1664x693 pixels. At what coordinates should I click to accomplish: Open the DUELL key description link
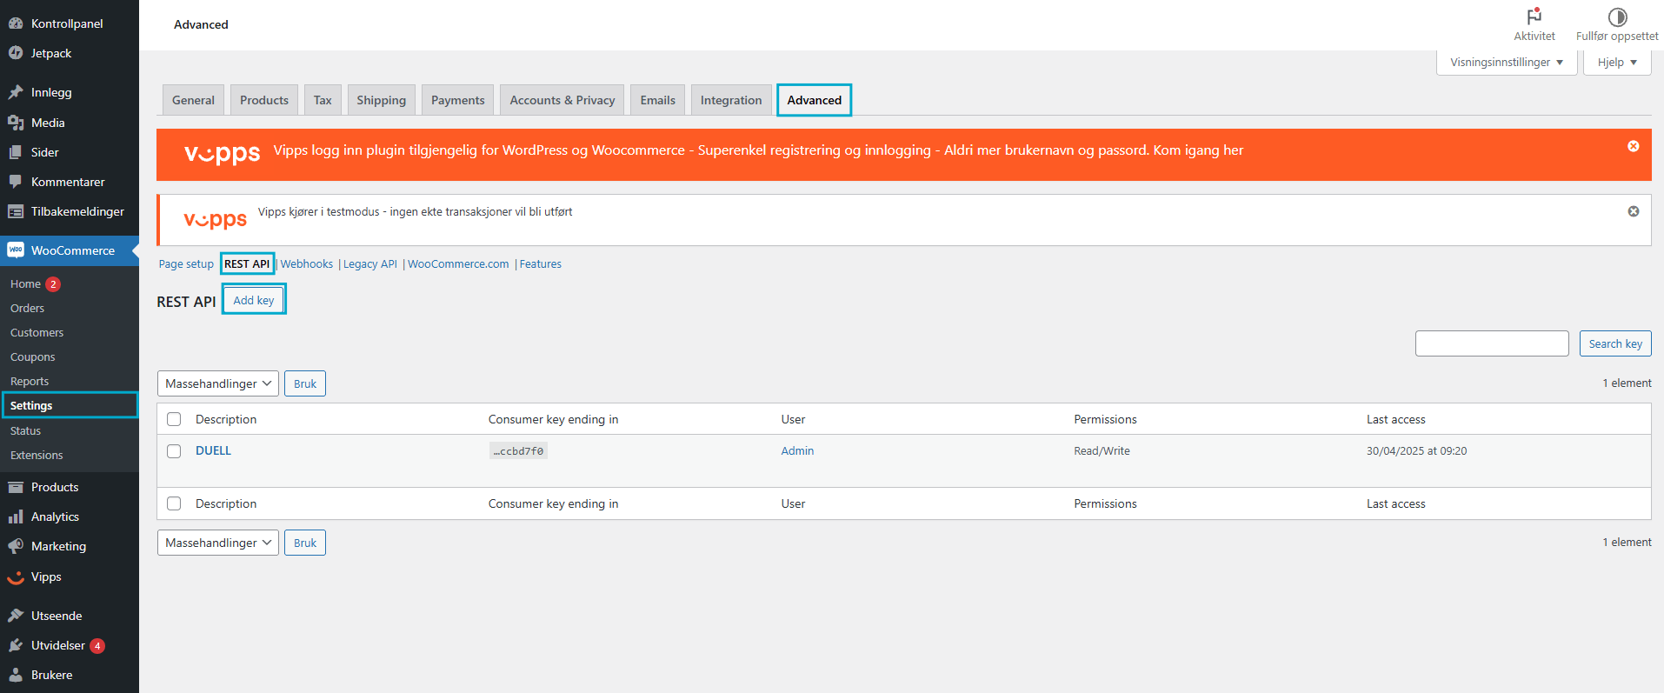click(x=213, y=450)
